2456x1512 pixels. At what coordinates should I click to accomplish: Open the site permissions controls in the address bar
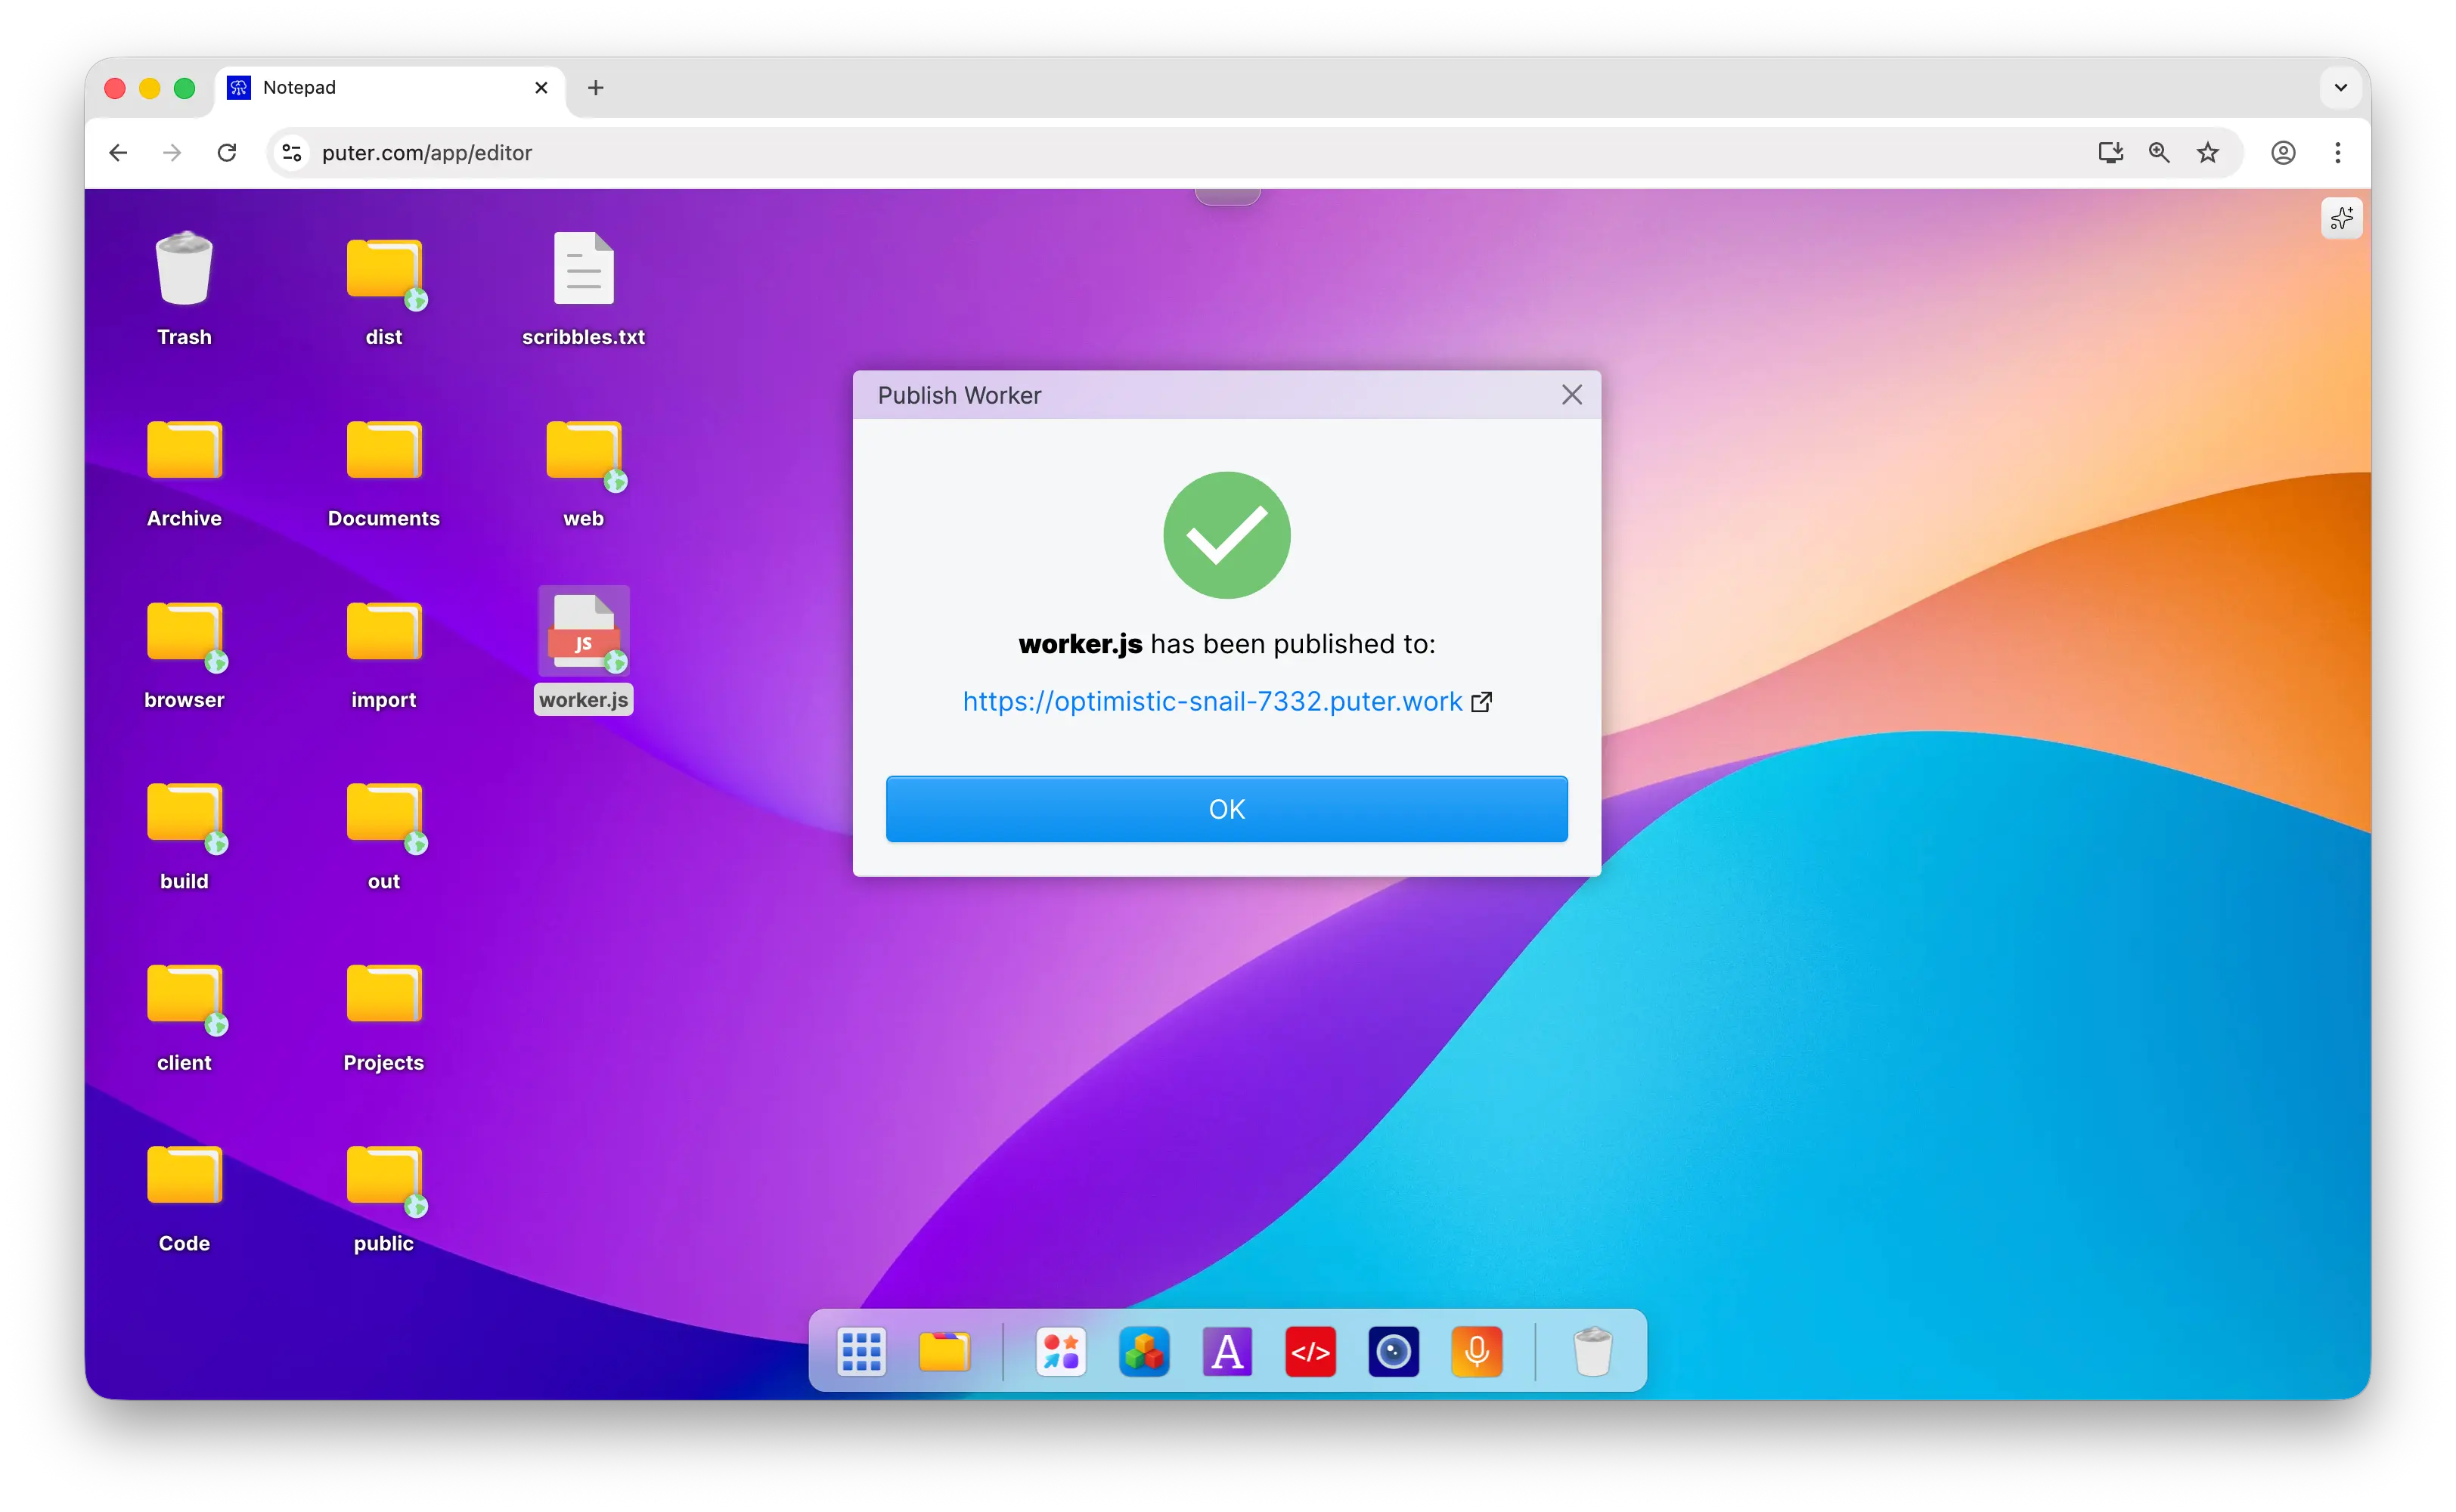point(290,153)
